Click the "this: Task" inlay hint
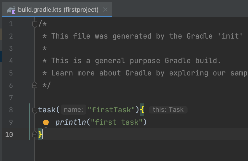Viewport: 248px width, 161px height. click(168, 110)
